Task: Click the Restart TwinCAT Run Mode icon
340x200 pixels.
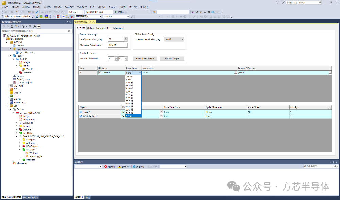Action: [x=41, y=16]
